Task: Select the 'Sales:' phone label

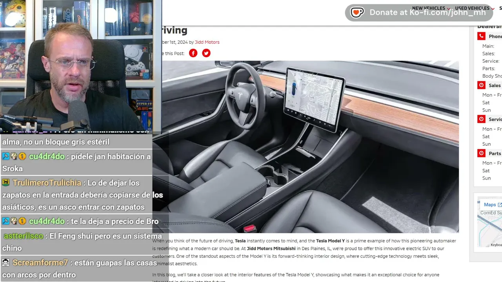Action: tap(489, 54)
